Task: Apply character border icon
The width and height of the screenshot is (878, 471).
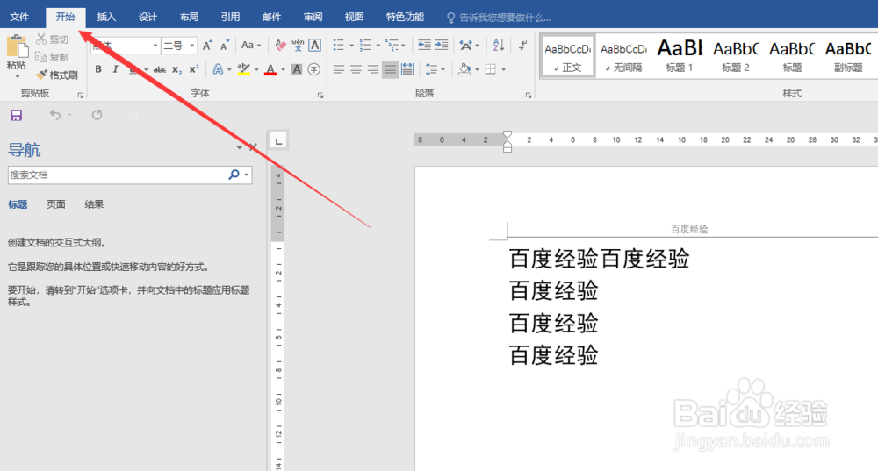Action: click(314, 45)
